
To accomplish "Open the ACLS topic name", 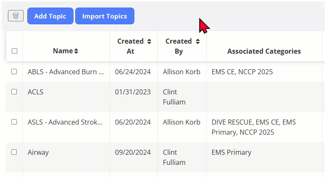I will (36, 92).
